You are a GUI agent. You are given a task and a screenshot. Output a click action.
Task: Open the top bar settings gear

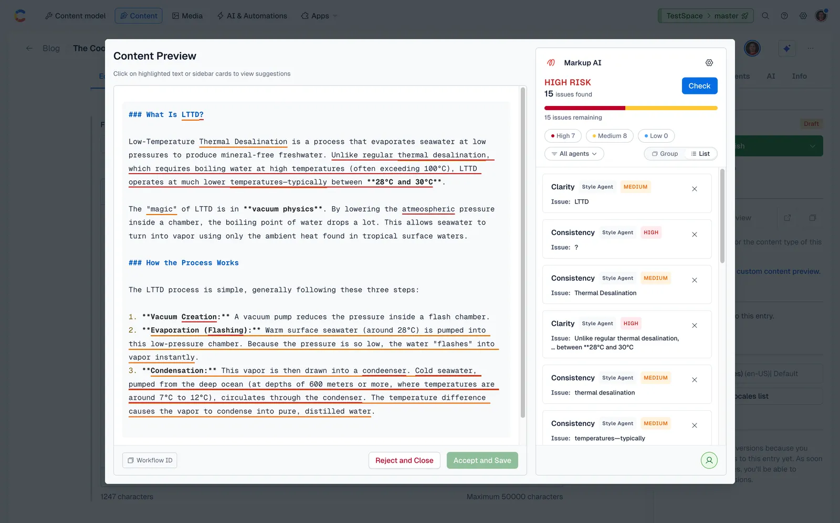coord(803,16)
